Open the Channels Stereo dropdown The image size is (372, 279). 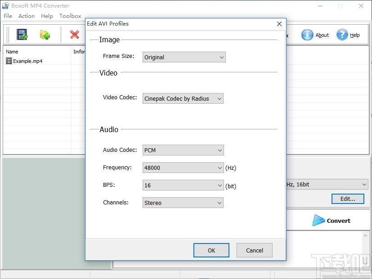[x=183, y=203]
